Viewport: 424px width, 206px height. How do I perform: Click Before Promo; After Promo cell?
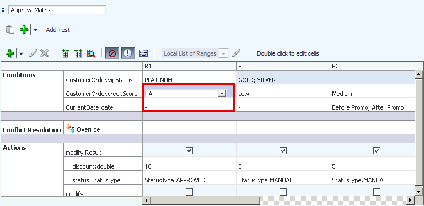click(x=372, y=105)
